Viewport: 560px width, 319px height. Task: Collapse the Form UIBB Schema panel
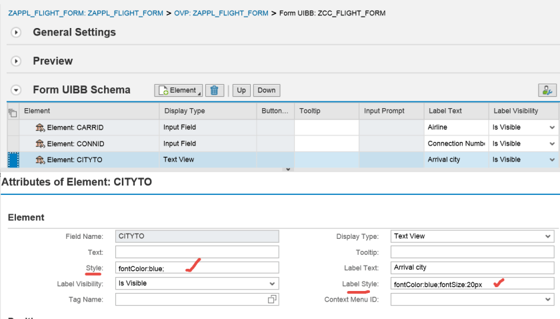click(17, 90)
